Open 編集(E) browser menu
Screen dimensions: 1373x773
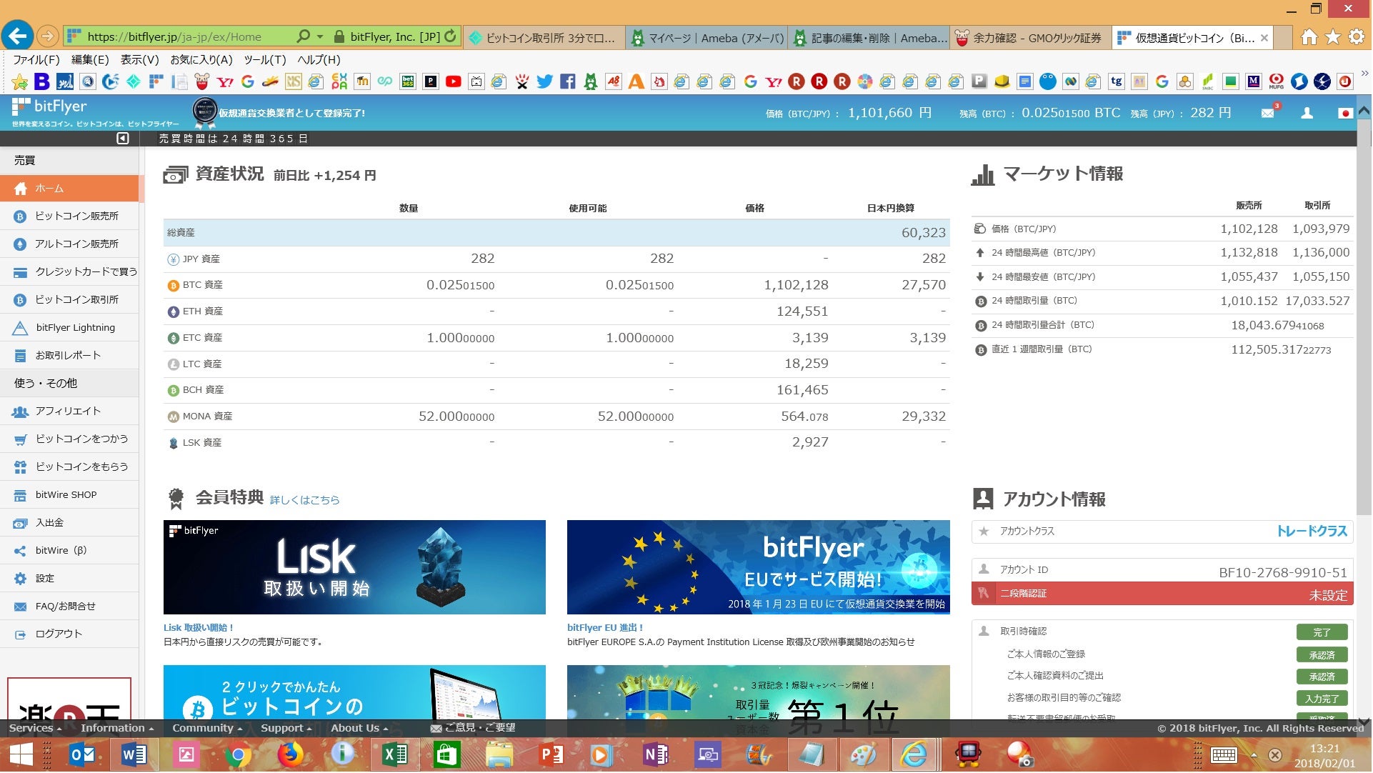[90, 60]
